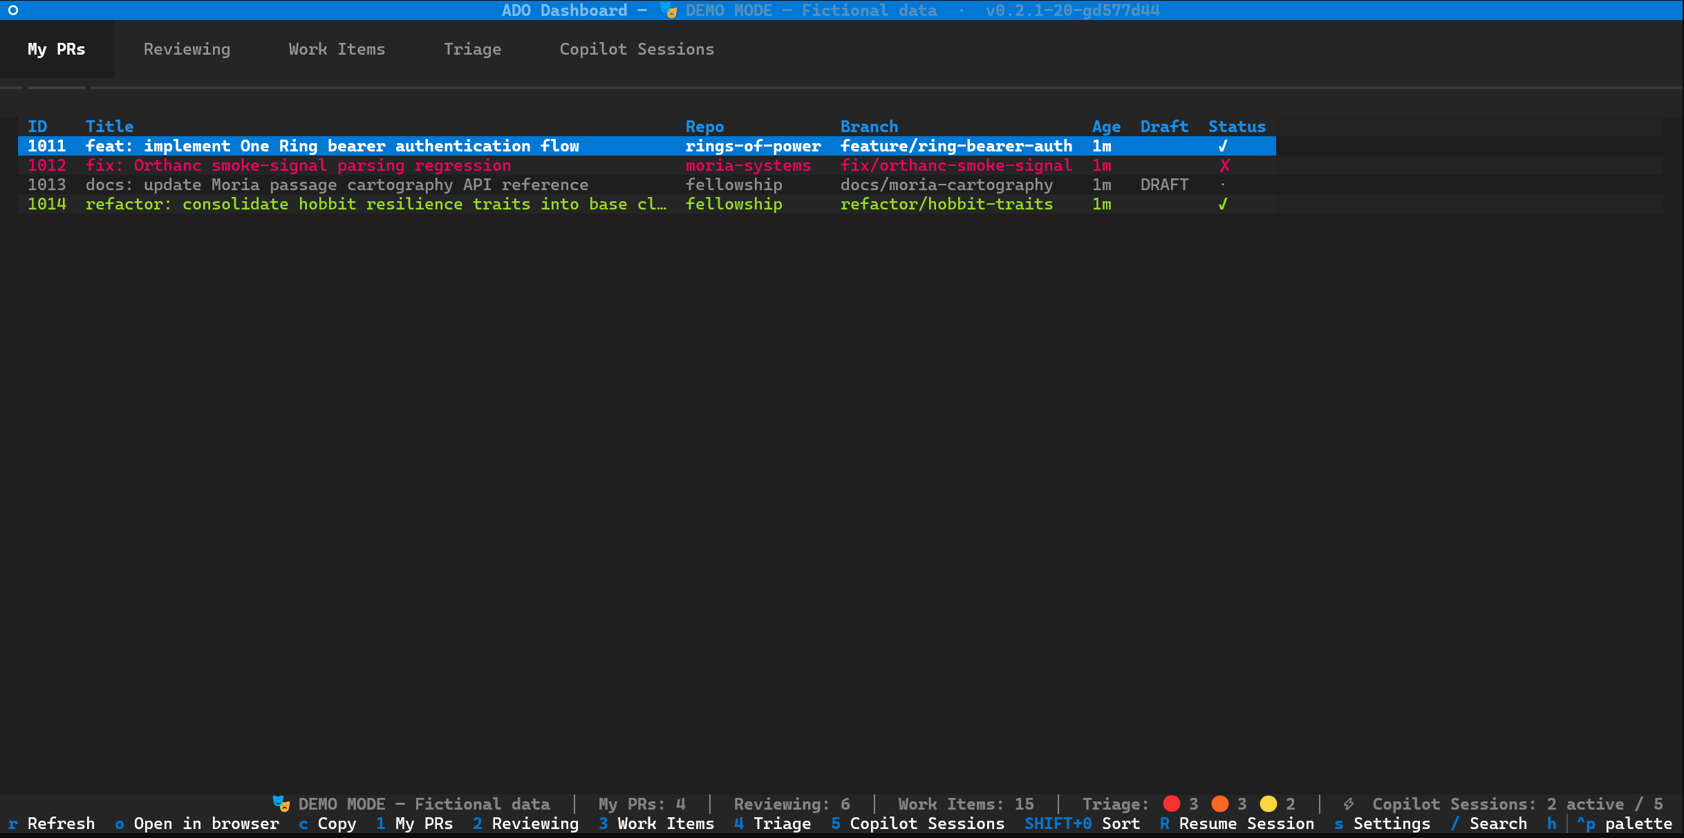This screenshot has width=1684, height=838.
Task: Click the moria-systems repo cell
Action: pyautogui.click(x=748, y=165)
